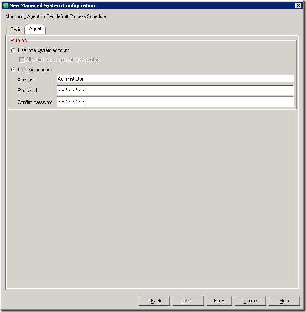Click the Confirm password field
The image size is (306, 312).
coord(175,101)
